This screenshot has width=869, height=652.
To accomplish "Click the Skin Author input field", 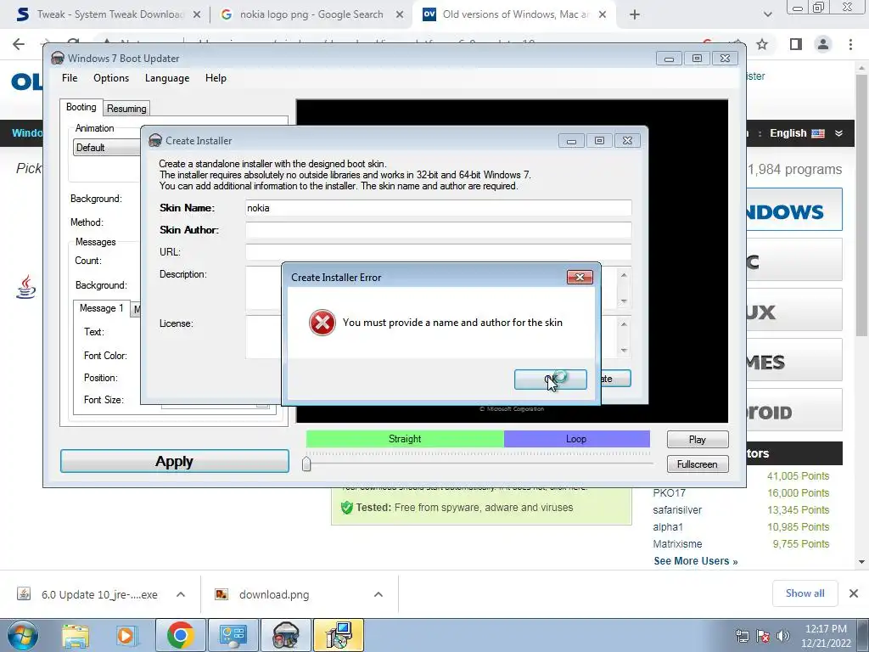I will 438,230.
